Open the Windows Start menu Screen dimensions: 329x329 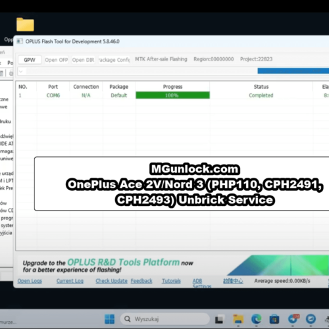[x=109, y=319]
